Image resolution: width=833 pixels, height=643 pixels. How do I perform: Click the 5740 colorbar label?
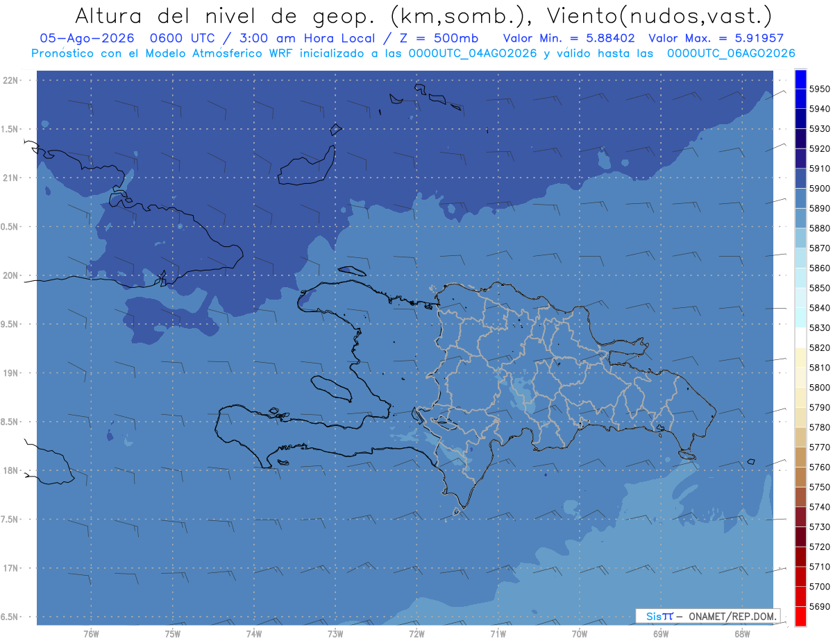(x=820, y=507)
